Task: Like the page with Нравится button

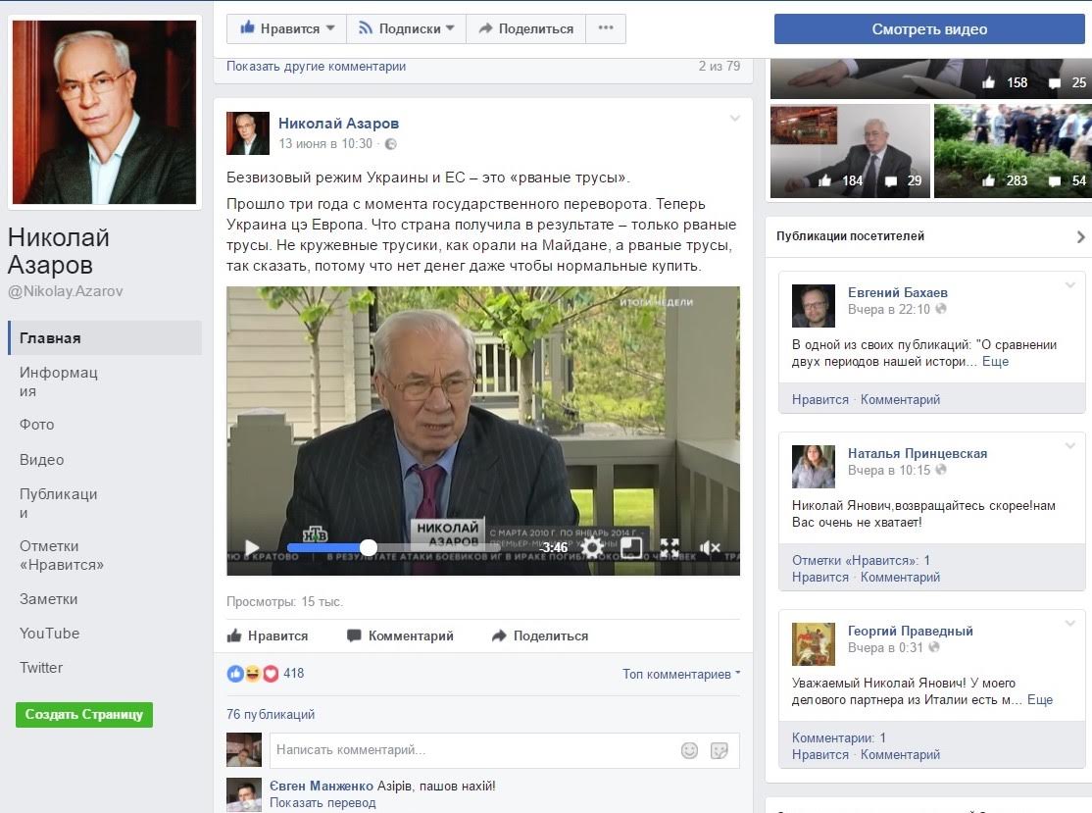Action: point(287,28)
